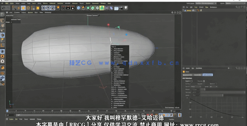The height and width of the screenshot is (126, 247).
Task: Add a Camera from toolbar icon
Action: [121, 8]
